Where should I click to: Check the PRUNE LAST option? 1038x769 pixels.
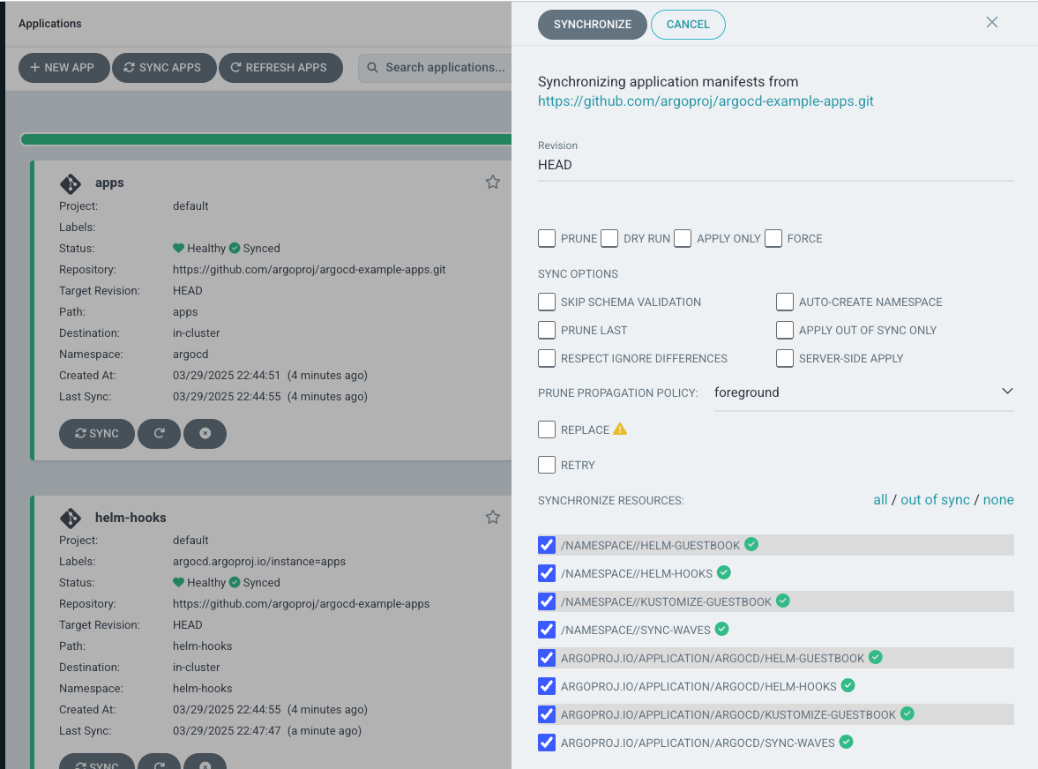click(547, 330)
